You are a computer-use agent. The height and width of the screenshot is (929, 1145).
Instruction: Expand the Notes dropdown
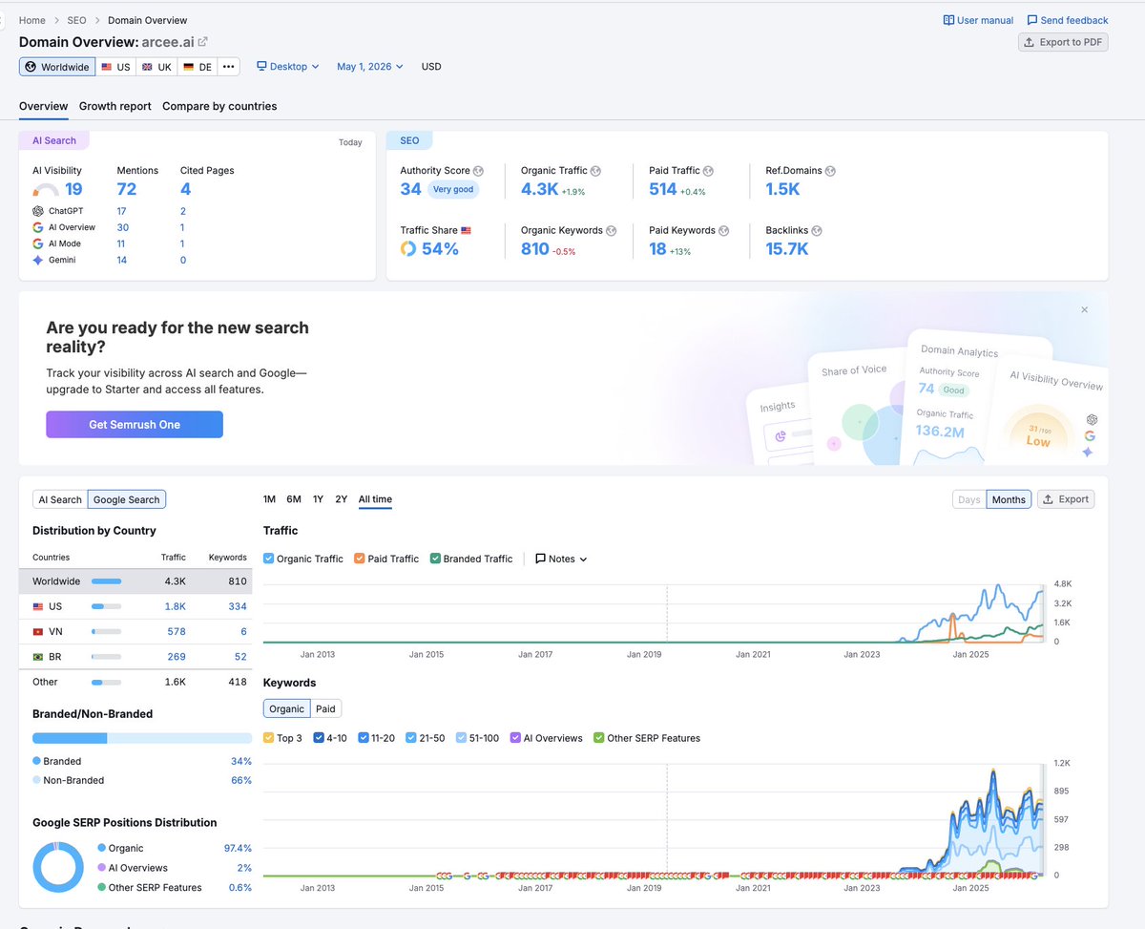[x=561, y=559]
